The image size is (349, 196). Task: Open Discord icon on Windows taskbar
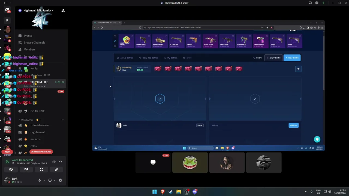pyautogui.click(x=195, y=192)
